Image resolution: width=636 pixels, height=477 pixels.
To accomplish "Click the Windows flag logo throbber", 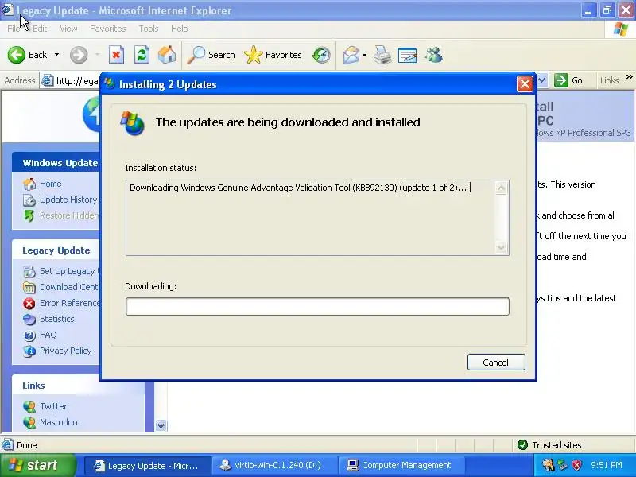I will (x=621, y=29).
